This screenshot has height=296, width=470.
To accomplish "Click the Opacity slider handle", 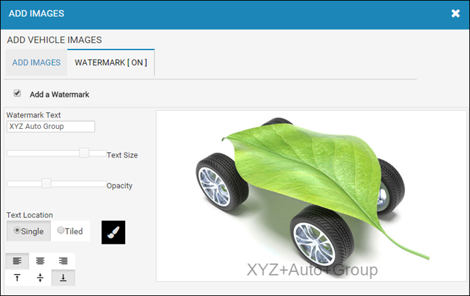I will click(x=46, y=183).
